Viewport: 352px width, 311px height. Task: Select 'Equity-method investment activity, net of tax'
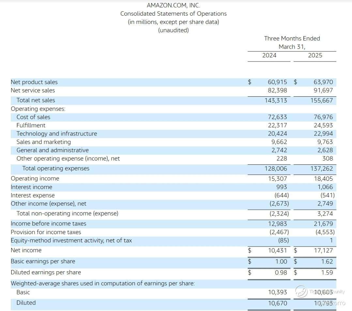71,240
